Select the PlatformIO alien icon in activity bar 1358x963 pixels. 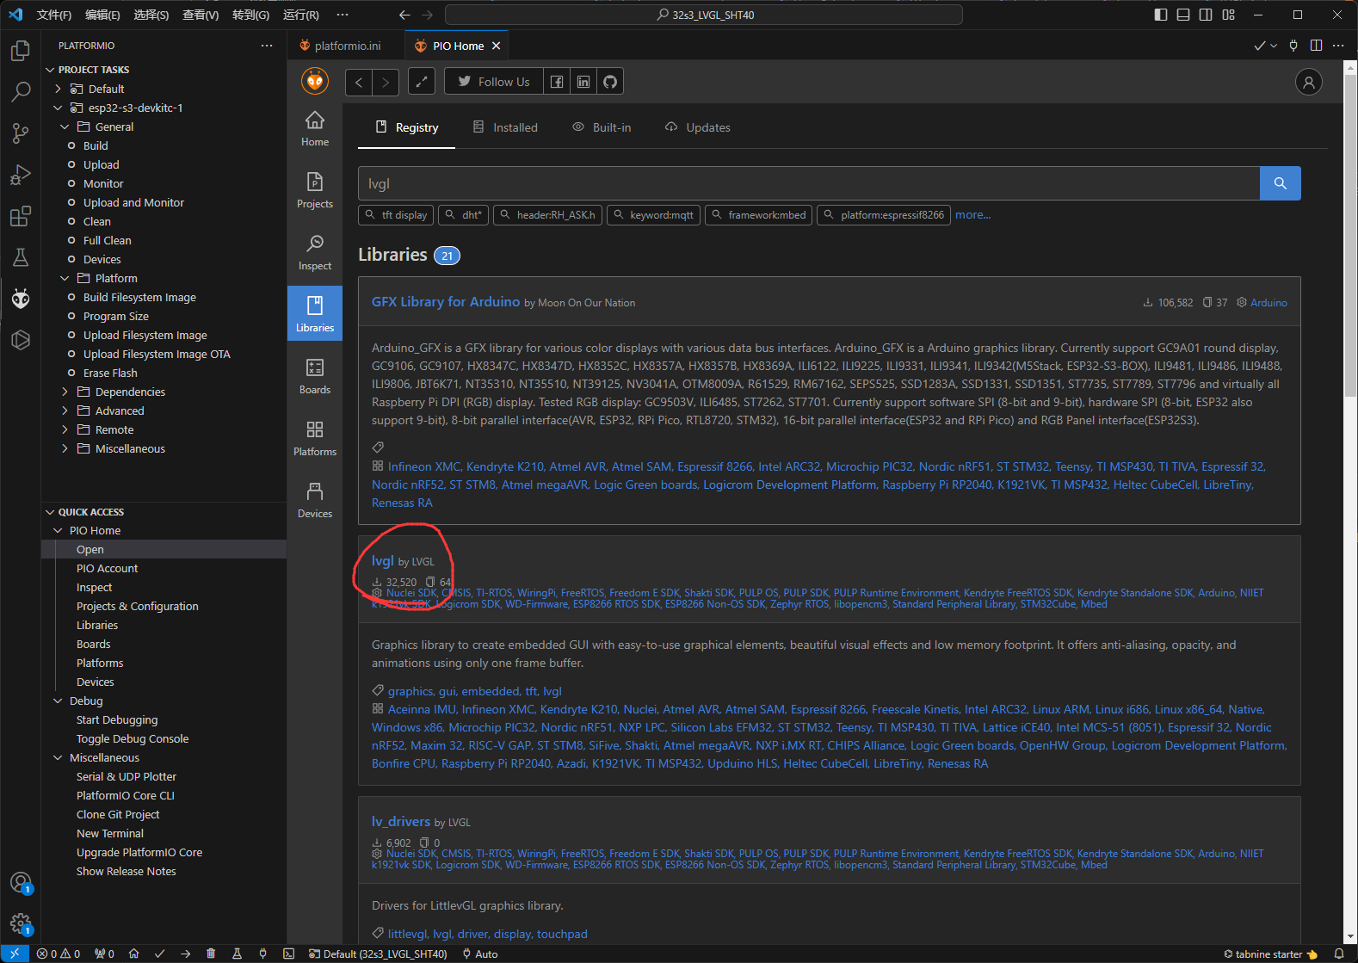(x=21, y=299)
